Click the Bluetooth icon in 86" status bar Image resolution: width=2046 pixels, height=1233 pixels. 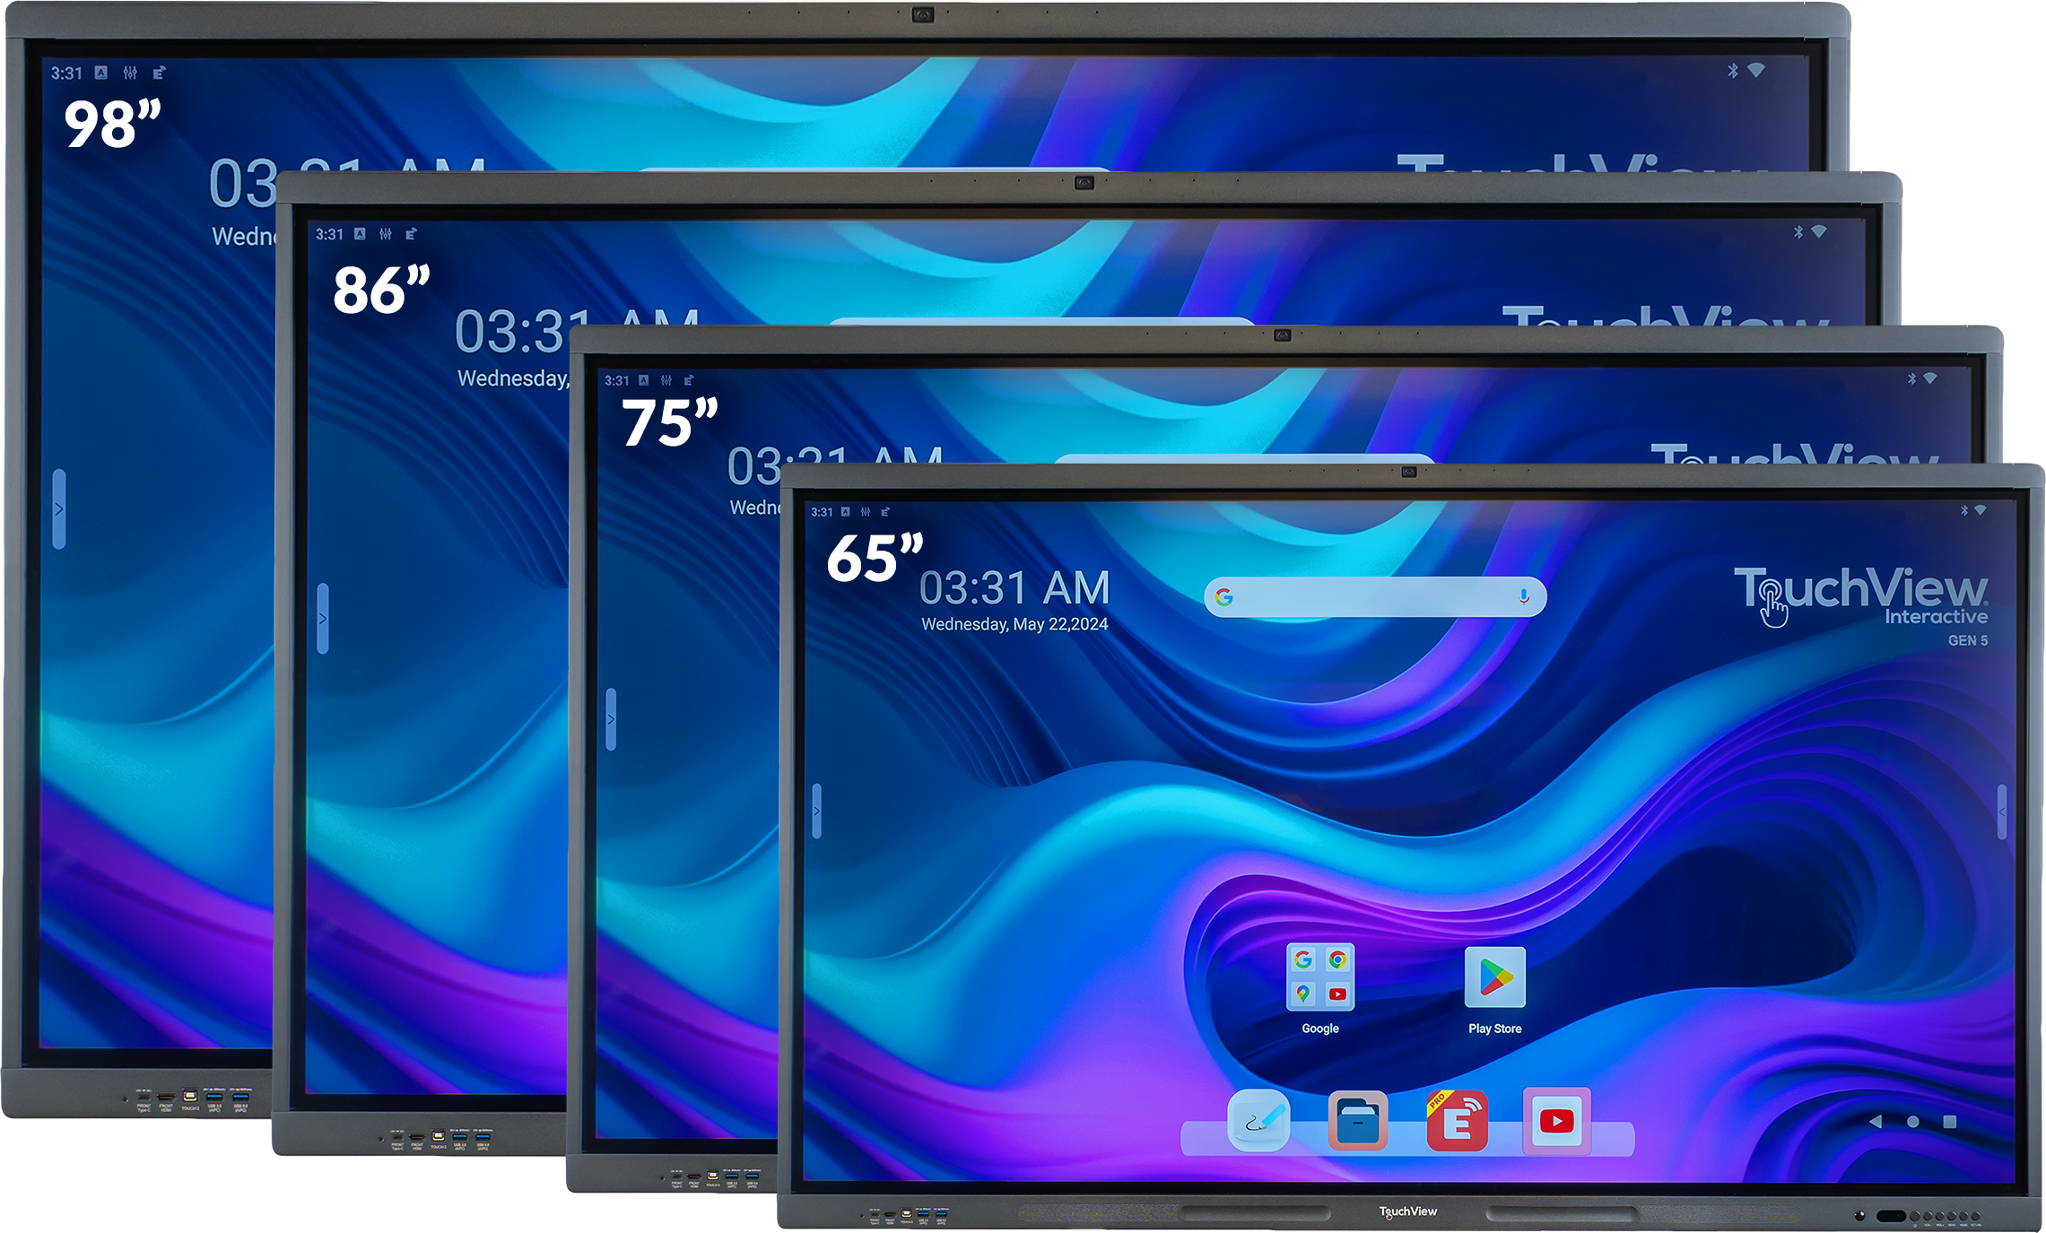(x=1798, y=232)
